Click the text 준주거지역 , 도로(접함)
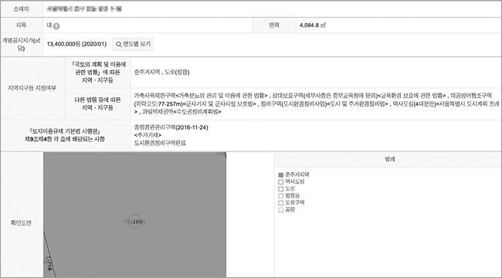This screenshot has width=502, height=278. click(x=161, y=73)
